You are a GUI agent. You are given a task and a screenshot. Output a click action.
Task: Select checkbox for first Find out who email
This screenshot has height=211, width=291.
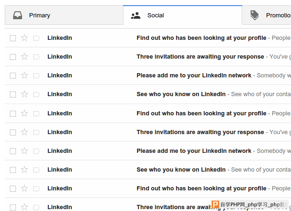coord(13,38)
